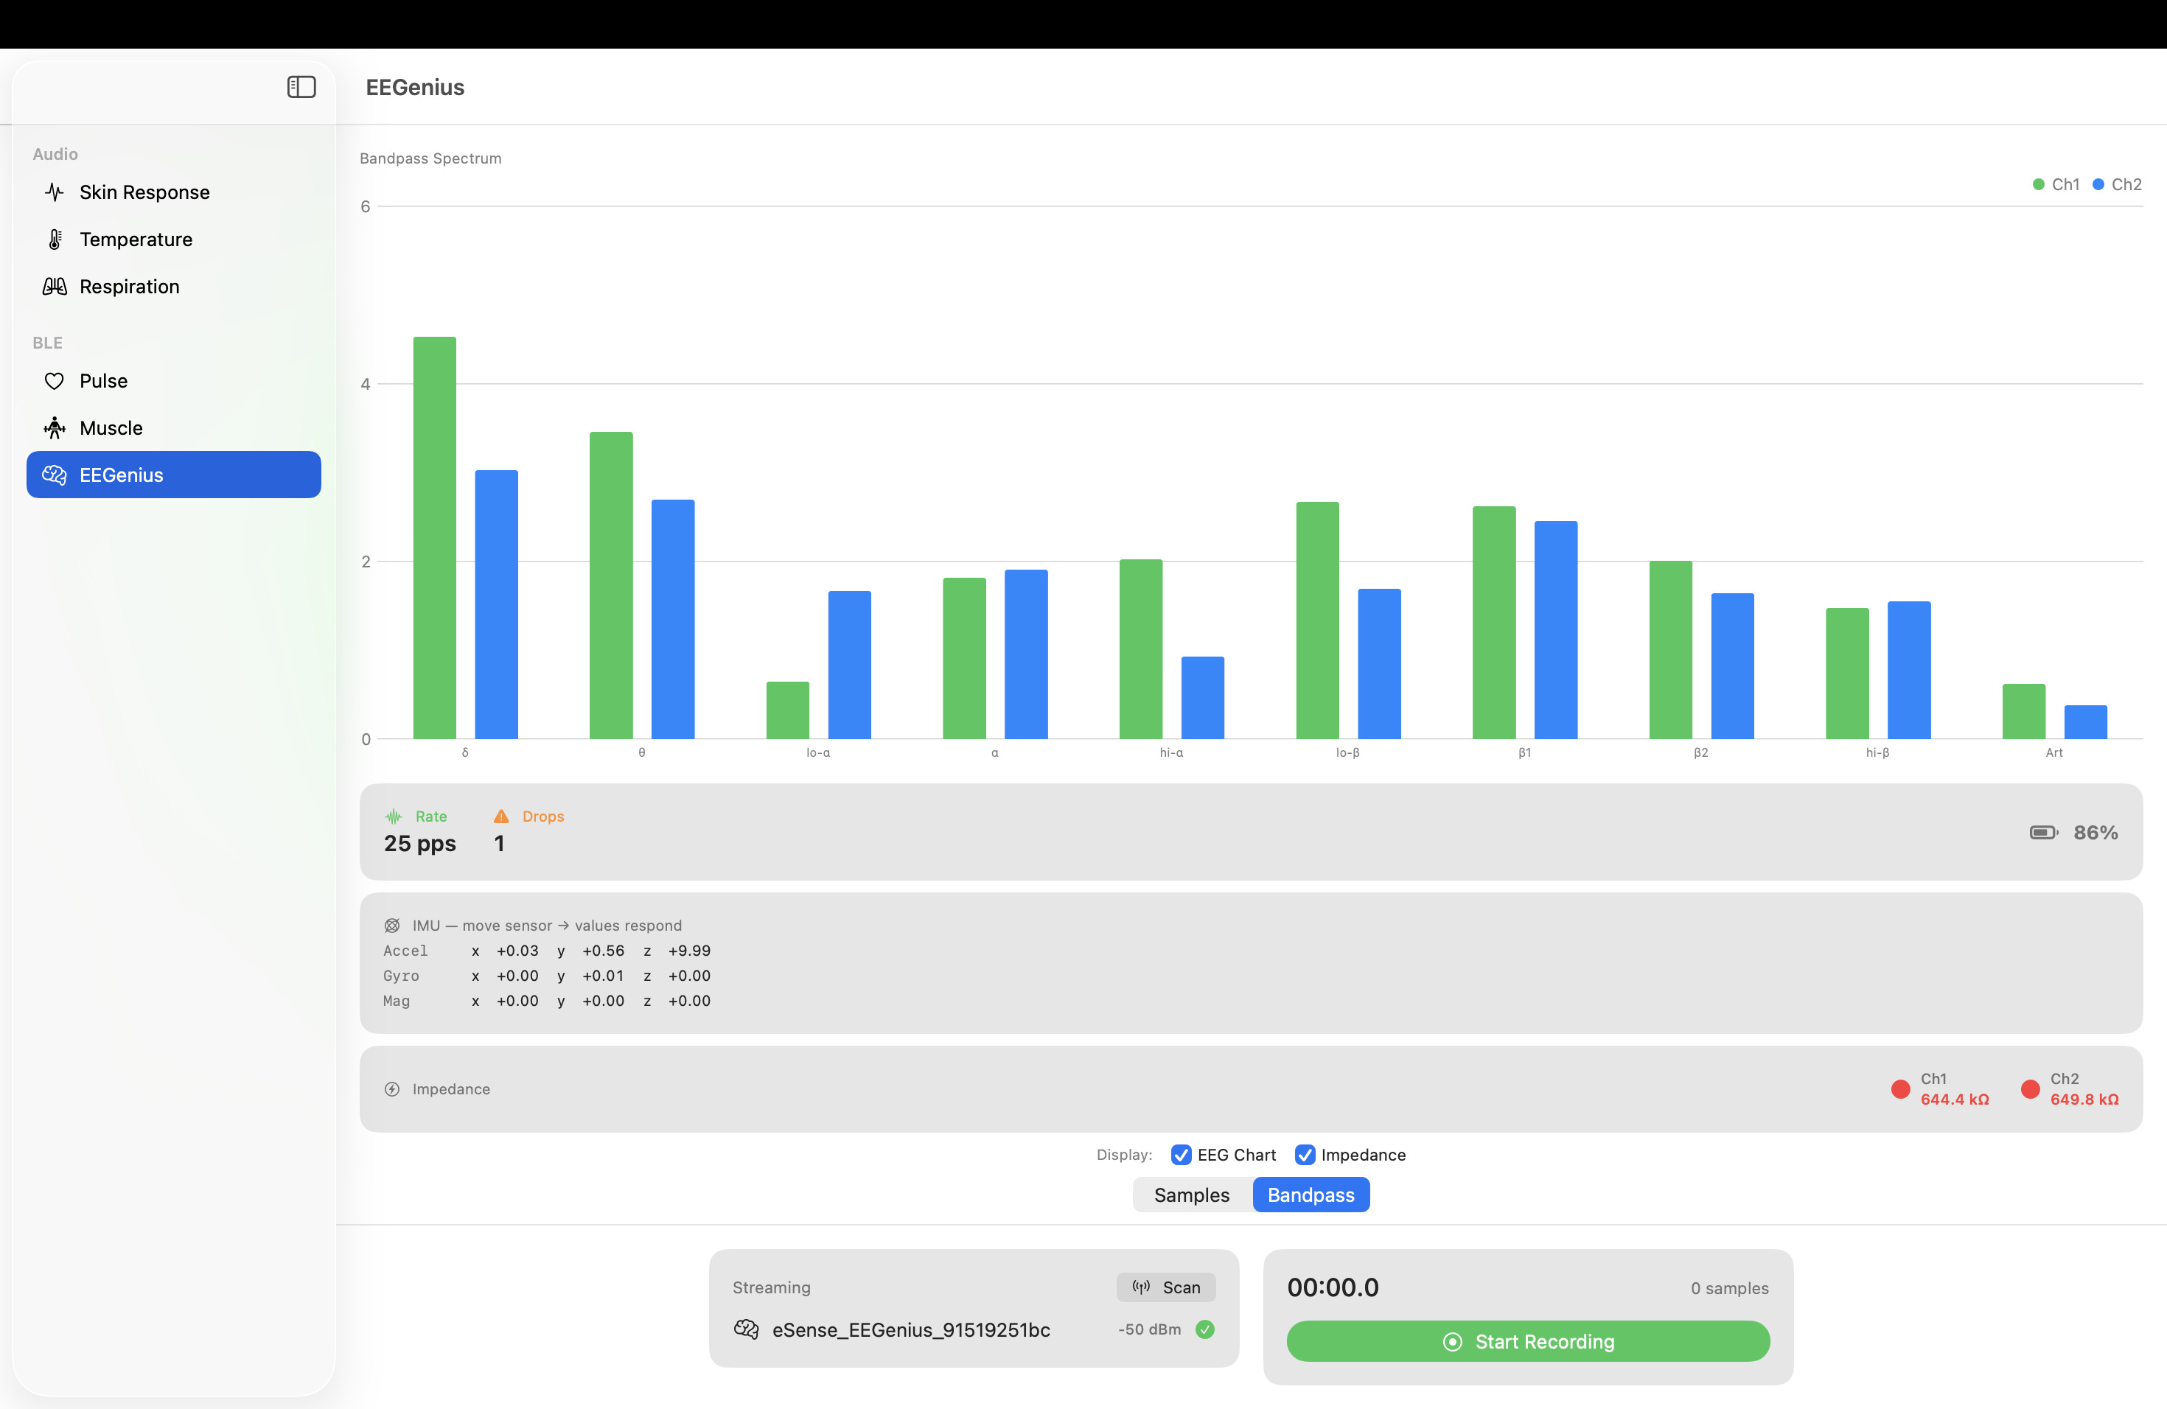Image resolution: width=2167 pixels, height=1409 pixels.
Task: Click the Scan button
Action: (1166, 1288)
